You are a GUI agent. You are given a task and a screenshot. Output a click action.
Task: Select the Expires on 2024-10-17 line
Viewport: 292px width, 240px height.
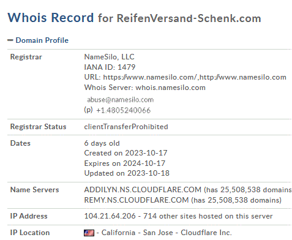click(x=125, y=163)
